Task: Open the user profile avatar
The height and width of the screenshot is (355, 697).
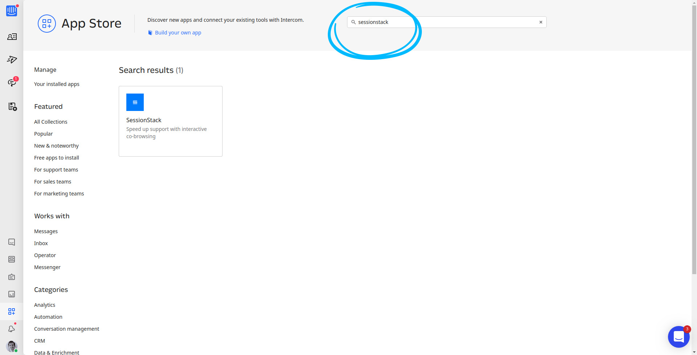Action: coord(12,346)
